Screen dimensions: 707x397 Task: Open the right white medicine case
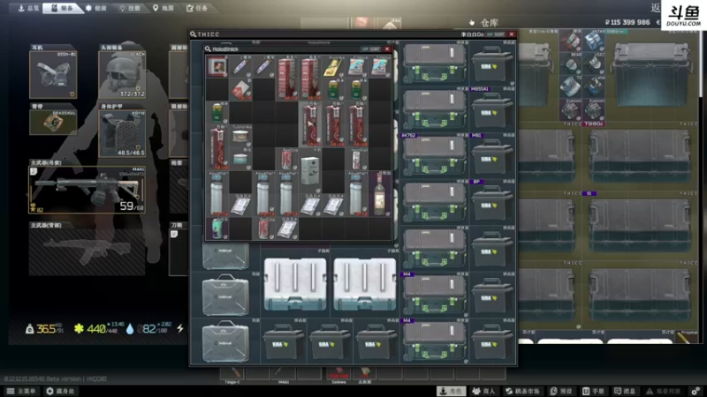pos(364,283)
